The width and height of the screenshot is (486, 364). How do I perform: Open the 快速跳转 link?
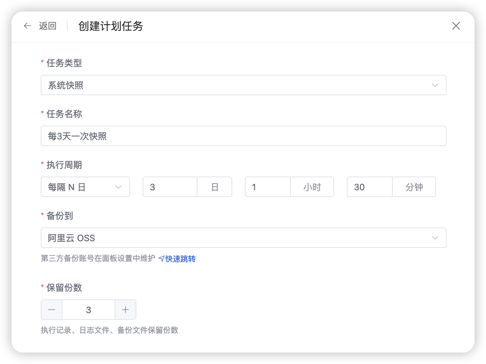coord(181,259)
